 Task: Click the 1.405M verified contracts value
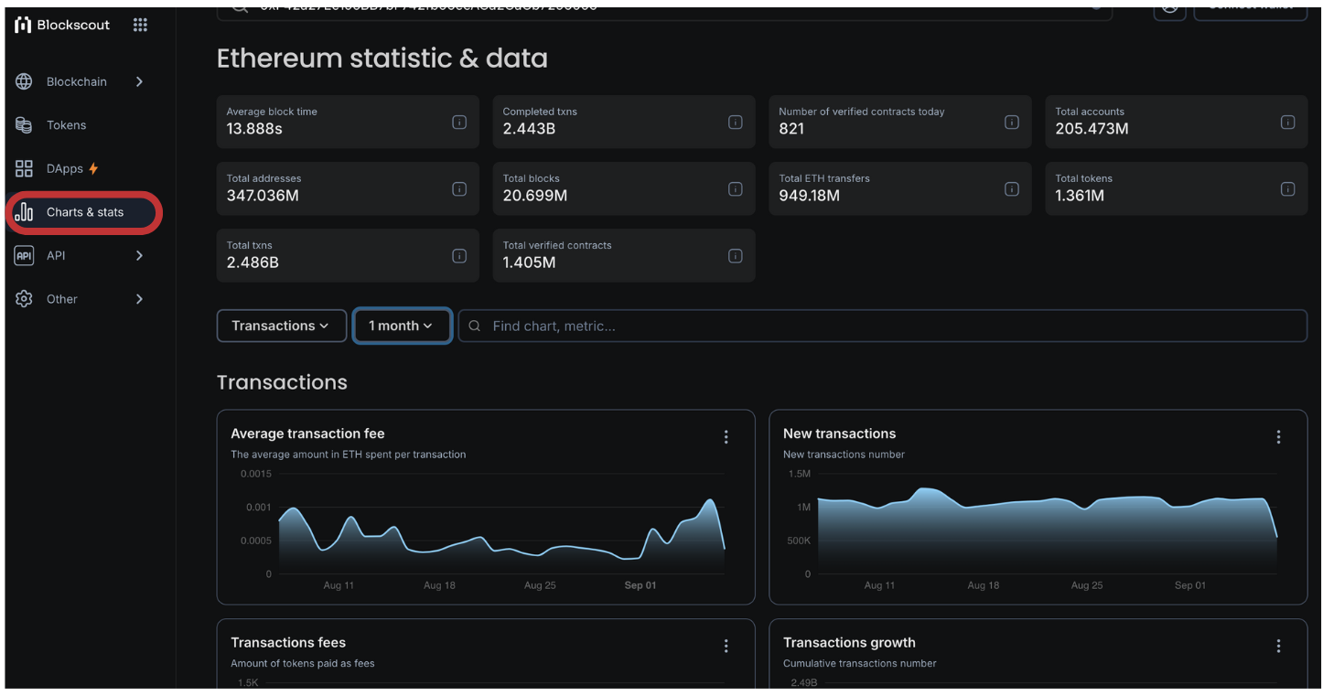529,262
